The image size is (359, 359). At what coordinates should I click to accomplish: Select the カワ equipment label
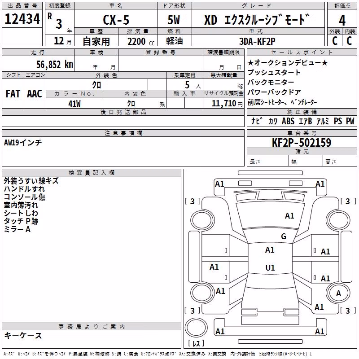[x=273, y=121]
